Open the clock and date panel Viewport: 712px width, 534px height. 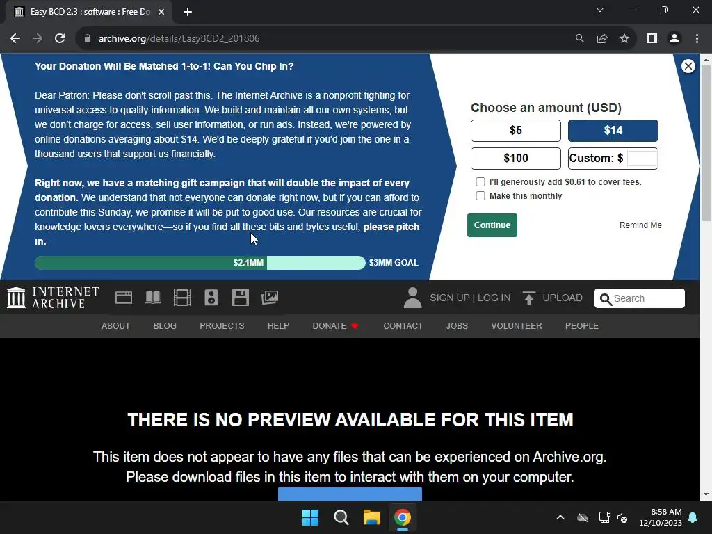661,517
